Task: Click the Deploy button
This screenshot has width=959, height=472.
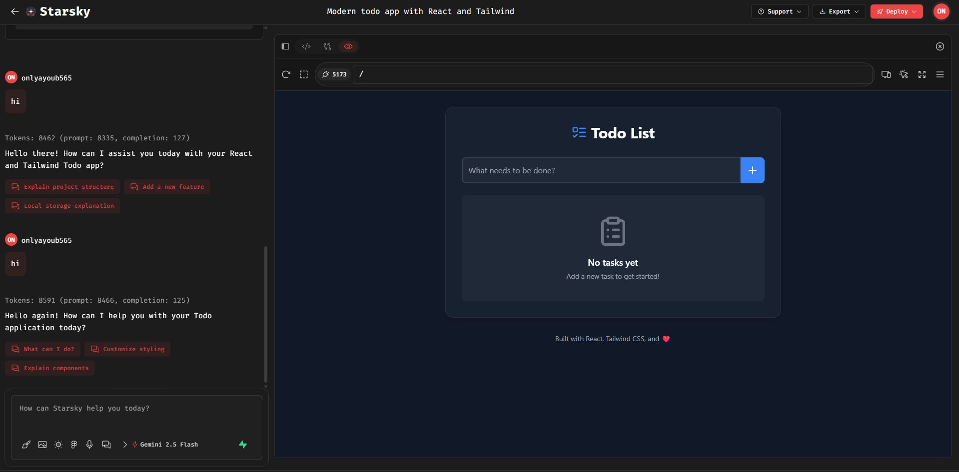Action: 896,11
